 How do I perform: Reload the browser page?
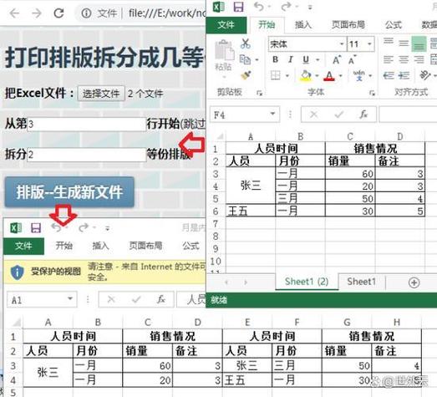(x=58, y=13)
